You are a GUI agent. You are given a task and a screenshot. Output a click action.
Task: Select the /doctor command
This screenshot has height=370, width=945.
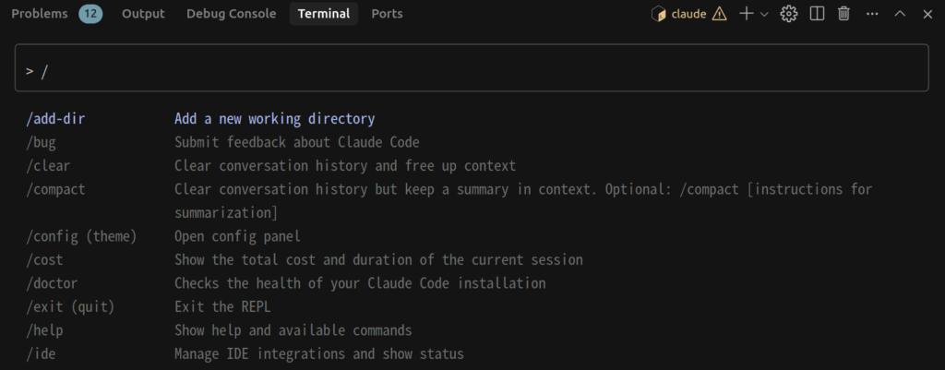click(52, 283)
